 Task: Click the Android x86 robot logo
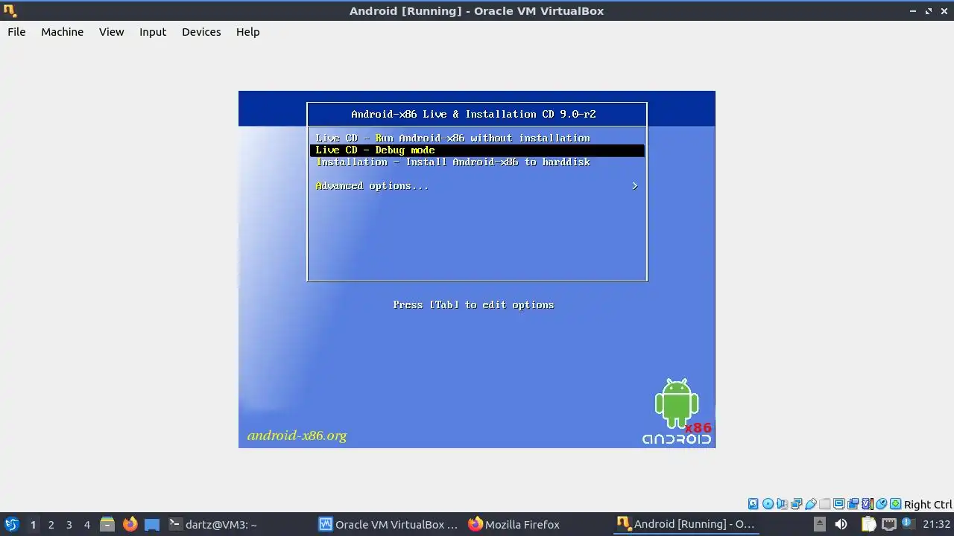[677, 412]
